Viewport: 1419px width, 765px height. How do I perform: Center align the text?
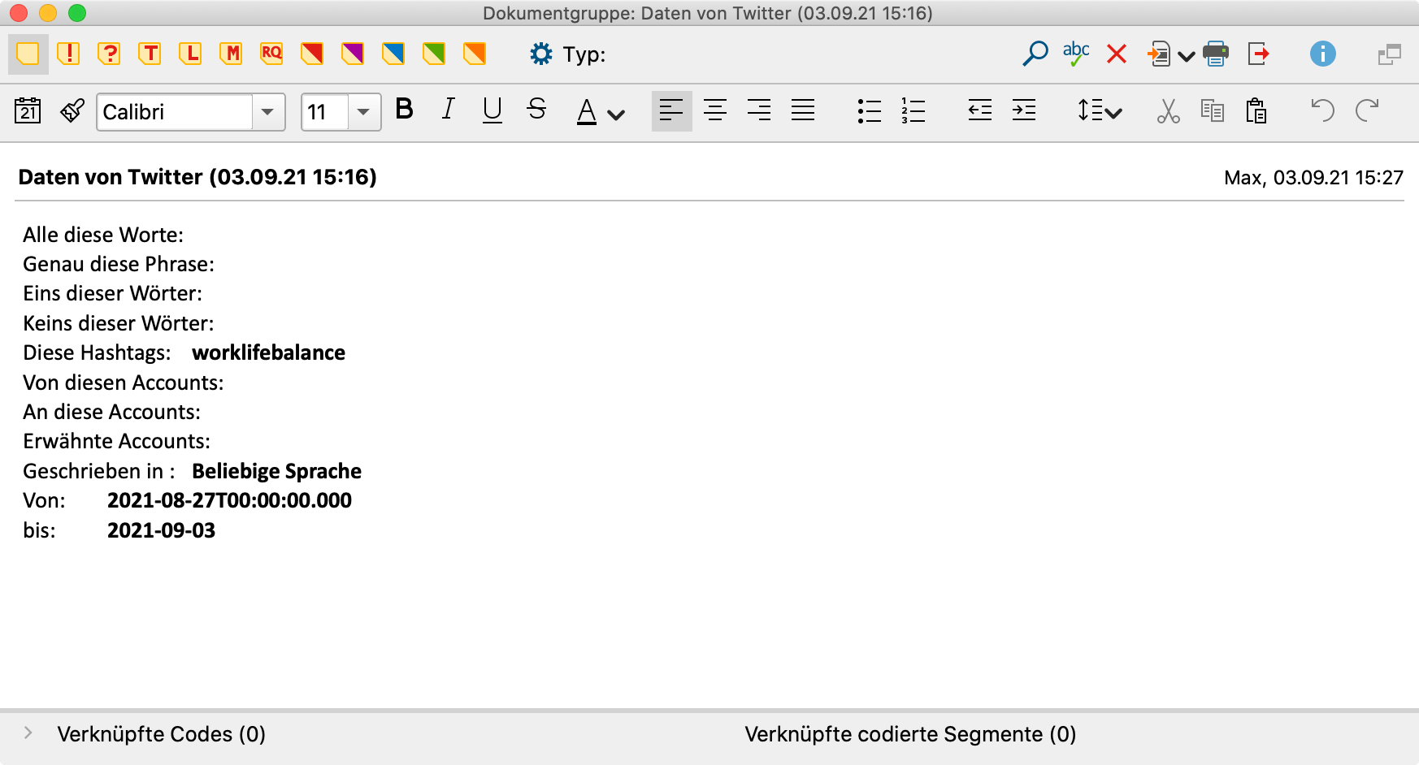[715, 110]
